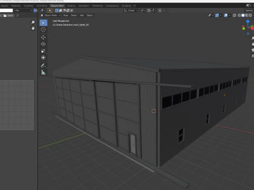Switch to the Sculpting workspace tab
The height and width of the screenshot is (190, 254).
[x=29, y=6]
